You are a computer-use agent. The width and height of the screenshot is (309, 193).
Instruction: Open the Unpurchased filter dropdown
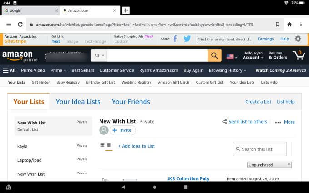[269, 165]
